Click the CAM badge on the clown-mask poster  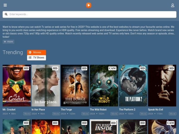(x=171, y=123)
